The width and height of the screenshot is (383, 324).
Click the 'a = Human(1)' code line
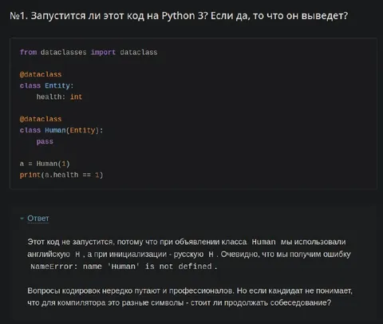[45, 164]
